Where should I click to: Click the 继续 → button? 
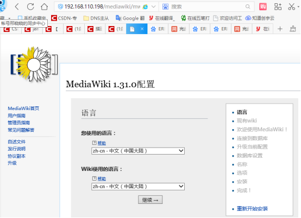click(150, 200)
